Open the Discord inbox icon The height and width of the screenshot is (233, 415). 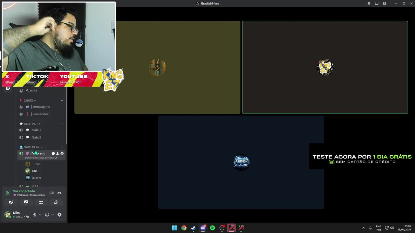click(377, 4)
